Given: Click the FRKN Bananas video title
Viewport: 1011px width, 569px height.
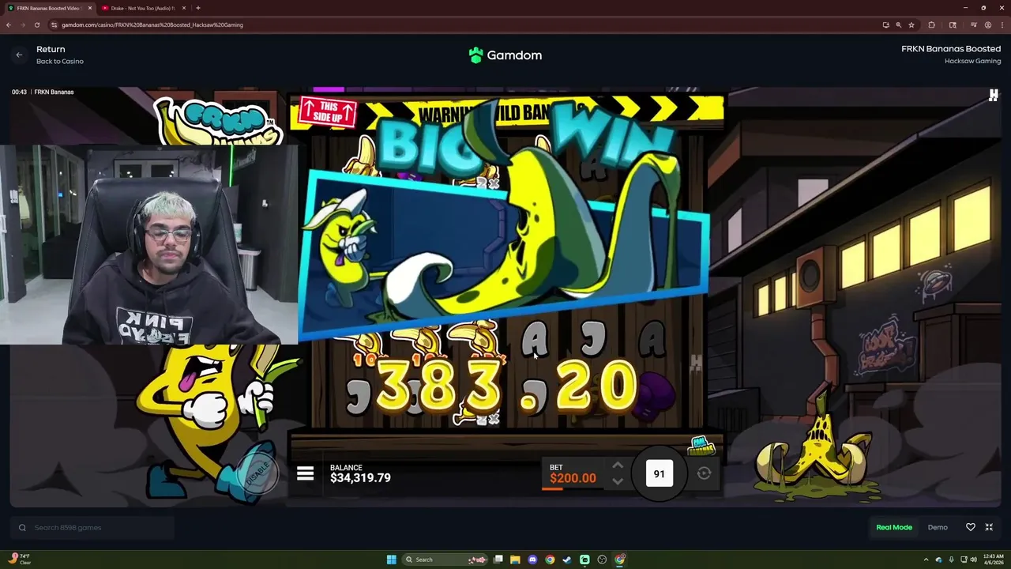Looking at the screenshot, I should [x=54, y=92].
